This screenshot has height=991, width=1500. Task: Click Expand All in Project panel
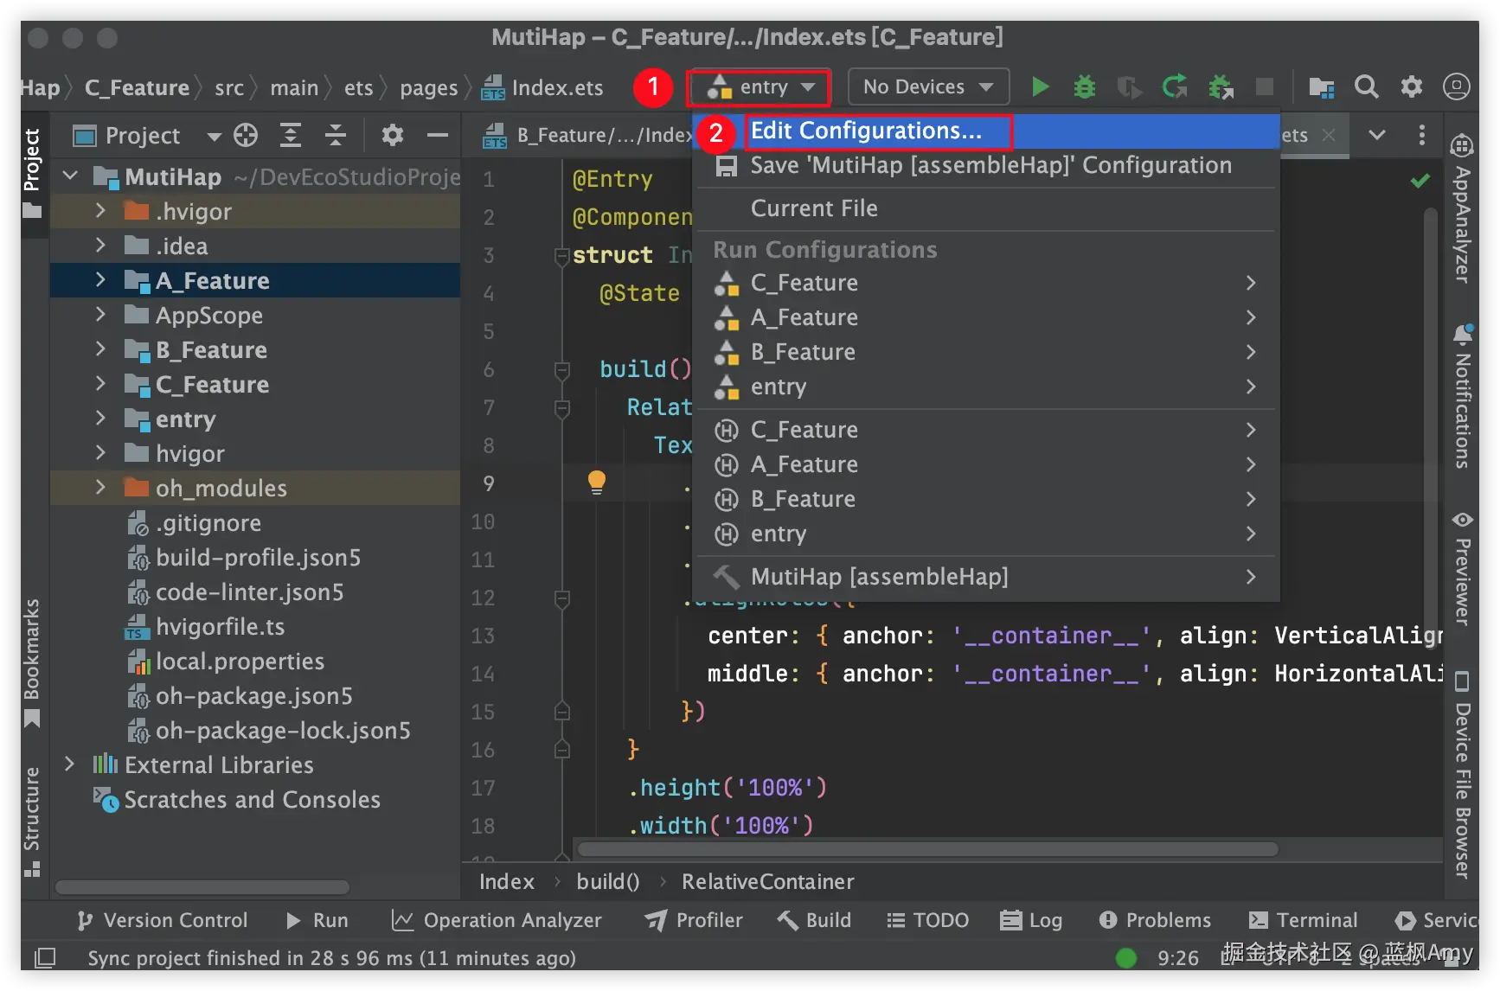pyautogui.click(x=291, y=135)
